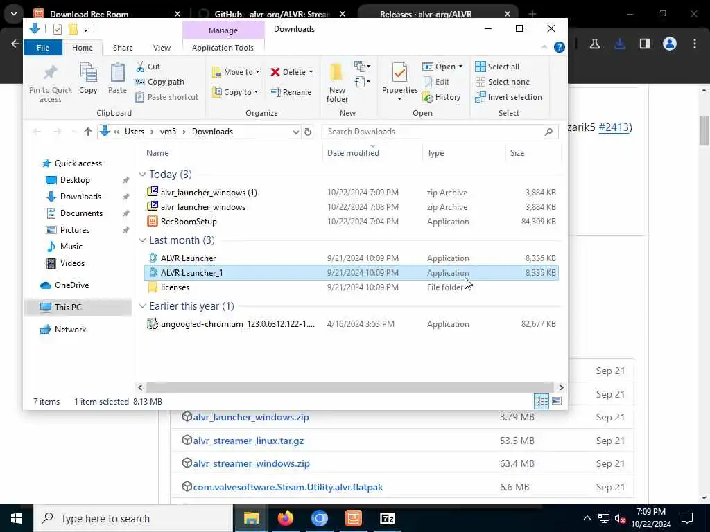Collapse the Today (3) group
Image resolution: width=710 pixels, height=532 pixels.
[142, 175]
